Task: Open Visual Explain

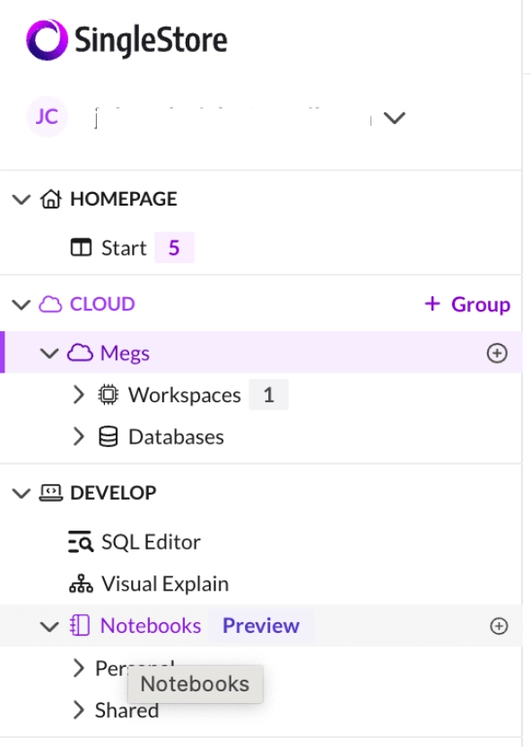Action: pyautogui.click(x=149, y=584)
